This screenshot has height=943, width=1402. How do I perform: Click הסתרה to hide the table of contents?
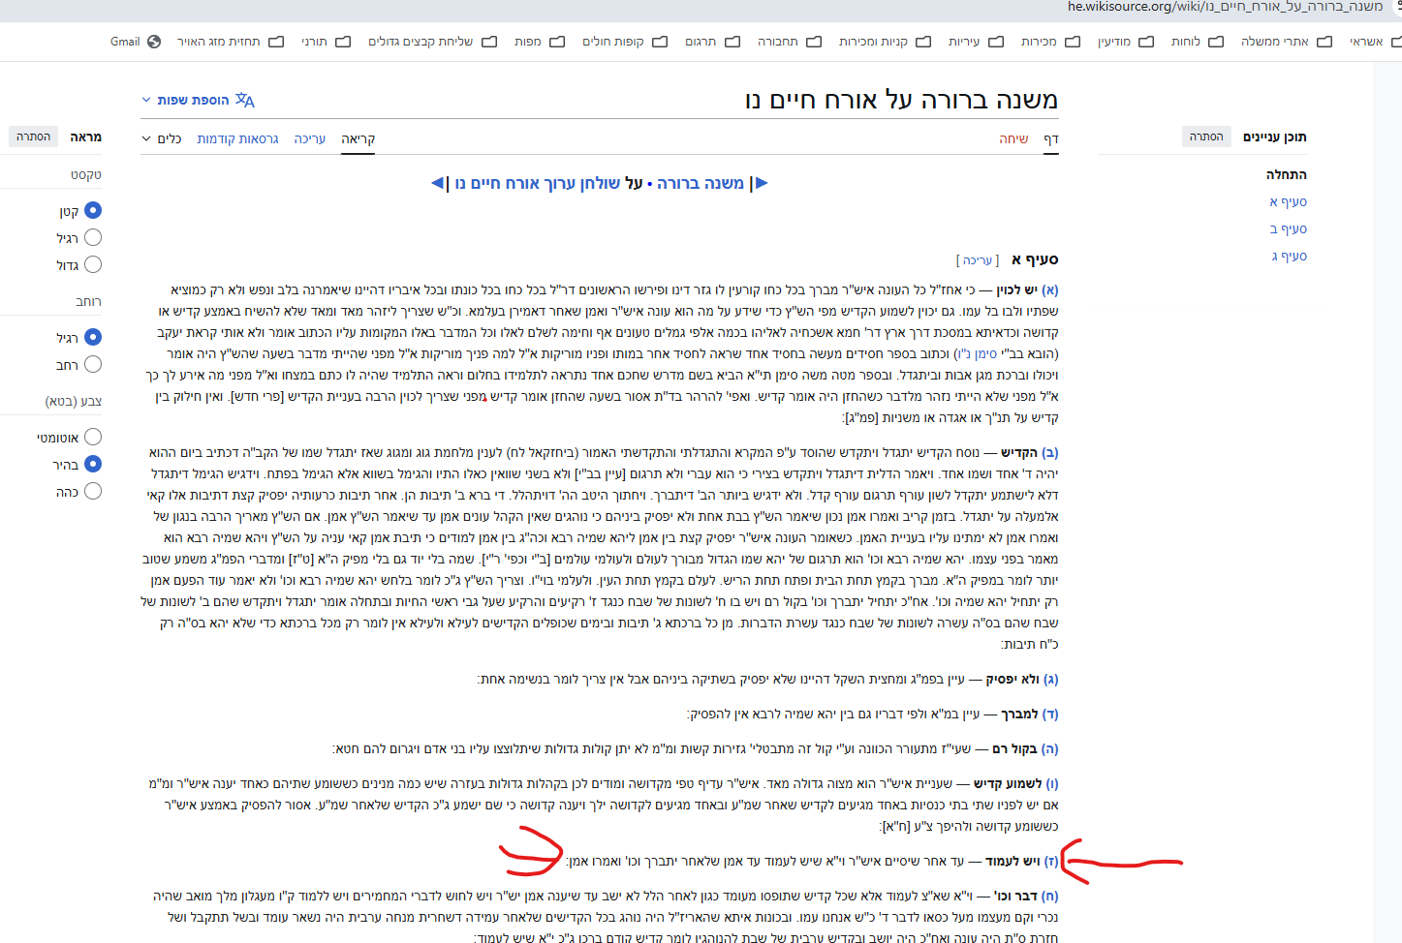point(1205,137)
